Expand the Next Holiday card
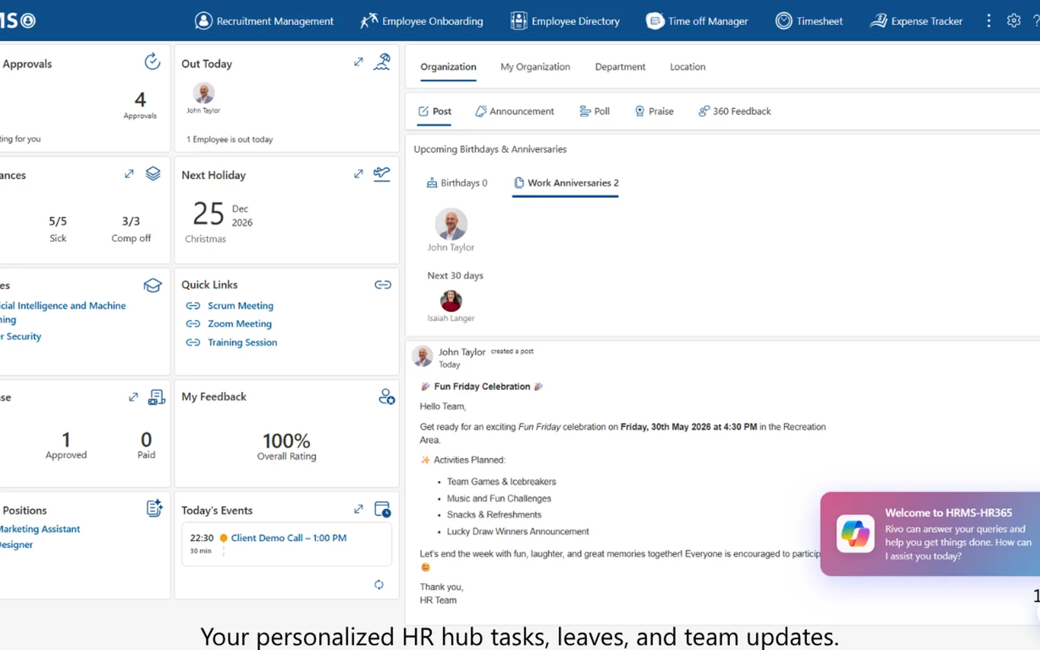Screen dimensions: 1040x650 click(358, 174)
